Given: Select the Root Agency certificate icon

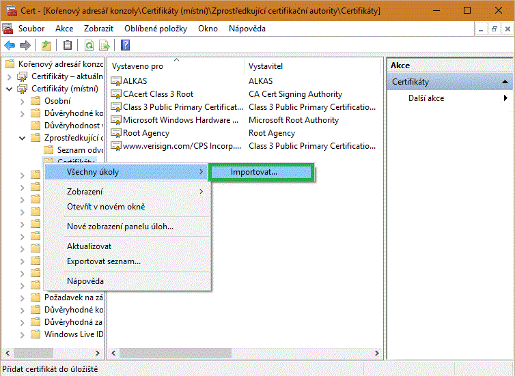Looking at the screenshot, I should (x=116, y=133).
